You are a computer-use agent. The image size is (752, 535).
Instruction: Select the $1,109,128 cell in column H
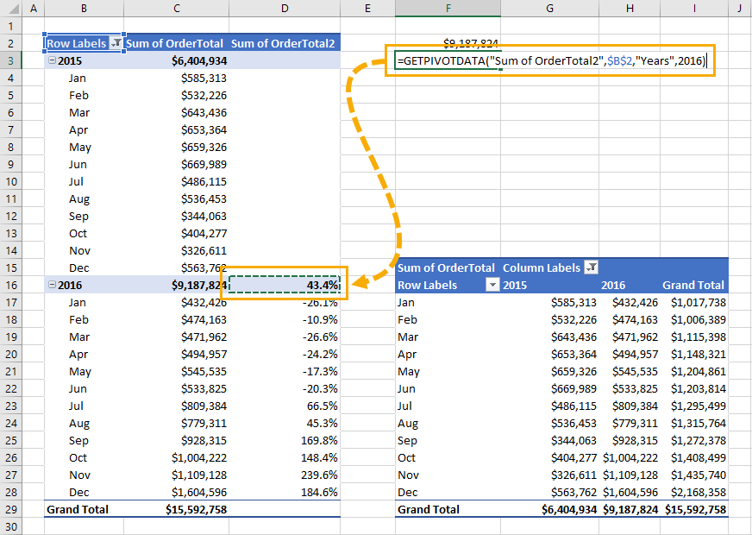click(x=630, y=475)
